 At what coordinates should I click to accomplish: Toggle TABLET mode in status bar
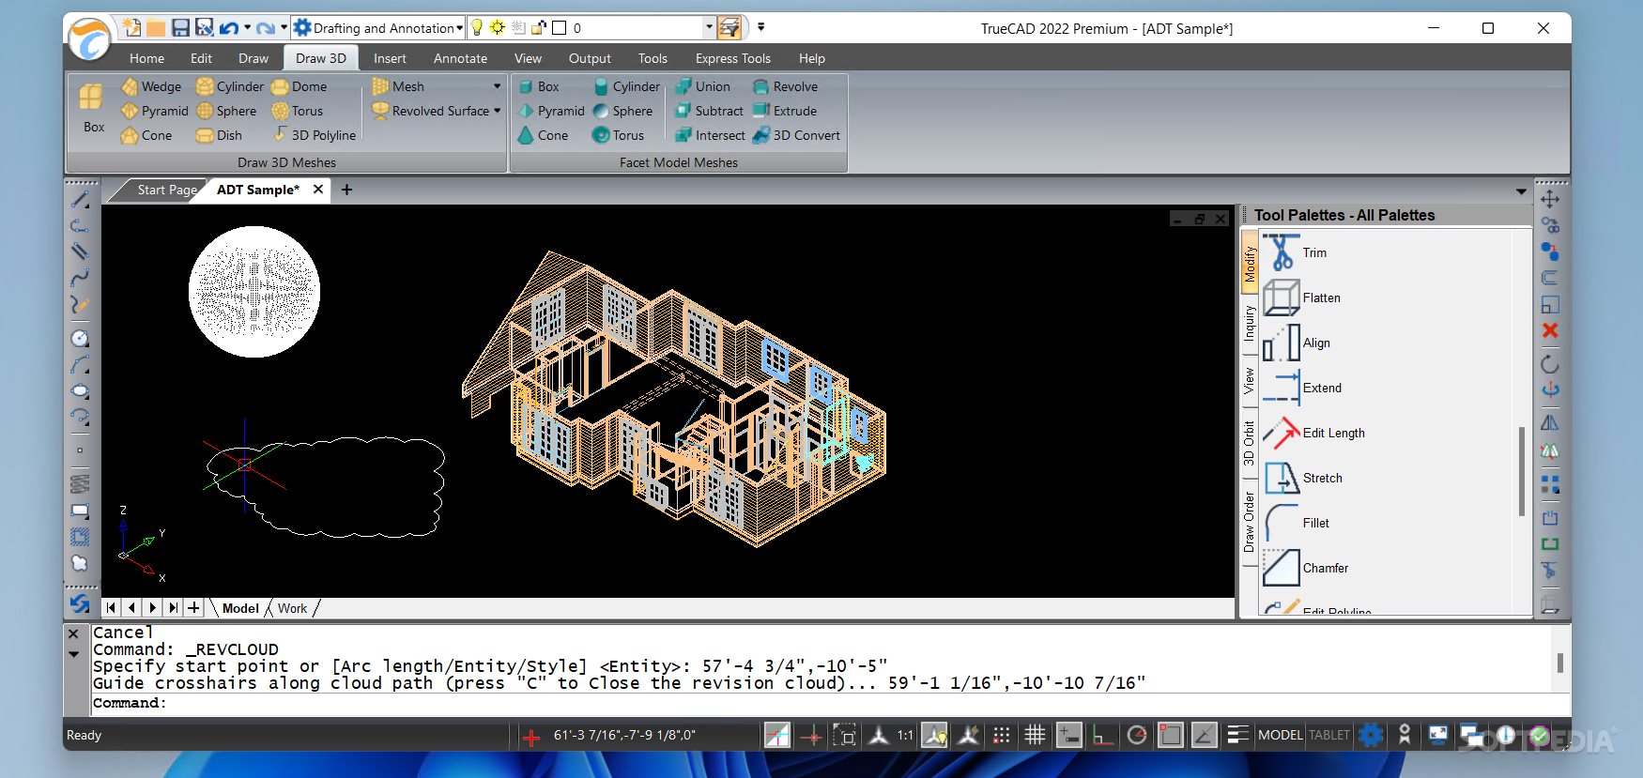tap(1329, 735)
